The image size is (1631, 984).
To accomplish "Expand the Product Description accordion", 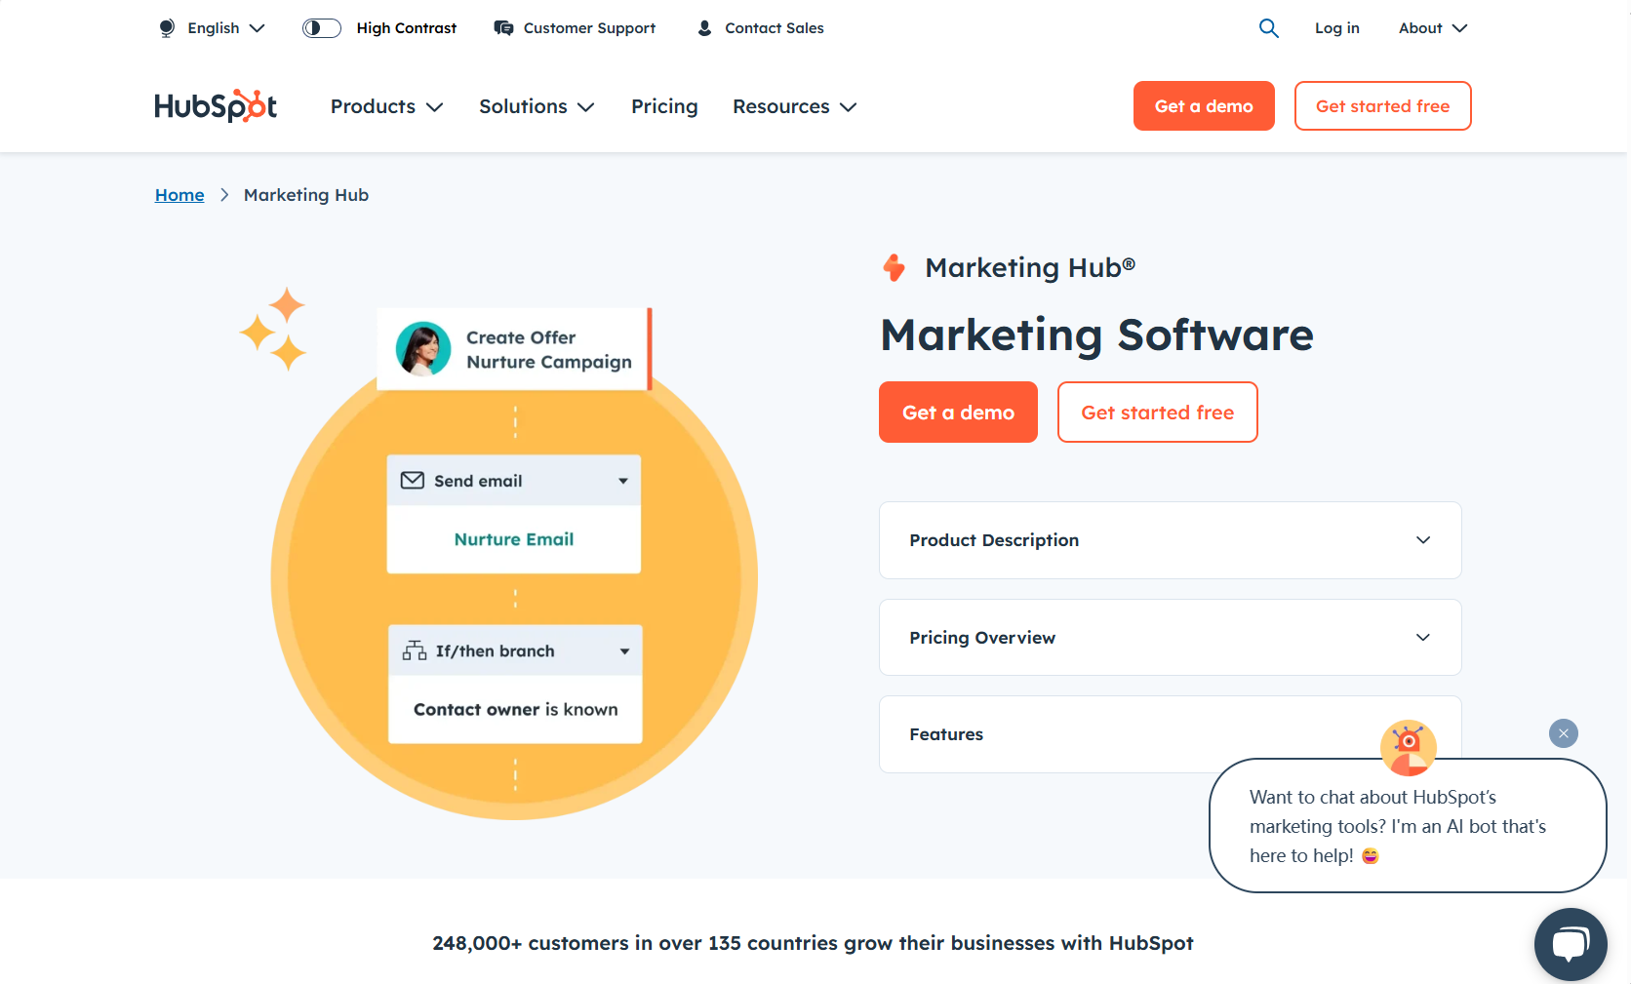I will point(1170,540).
